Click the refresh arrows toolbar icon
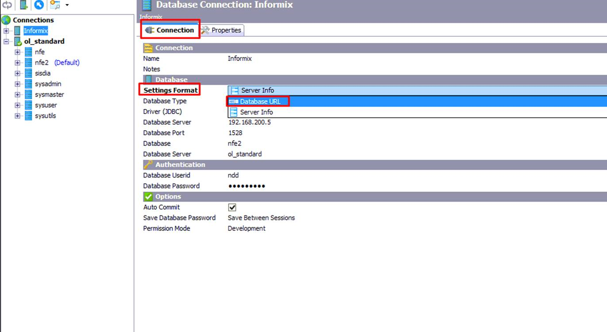 [x=7, y=5]
